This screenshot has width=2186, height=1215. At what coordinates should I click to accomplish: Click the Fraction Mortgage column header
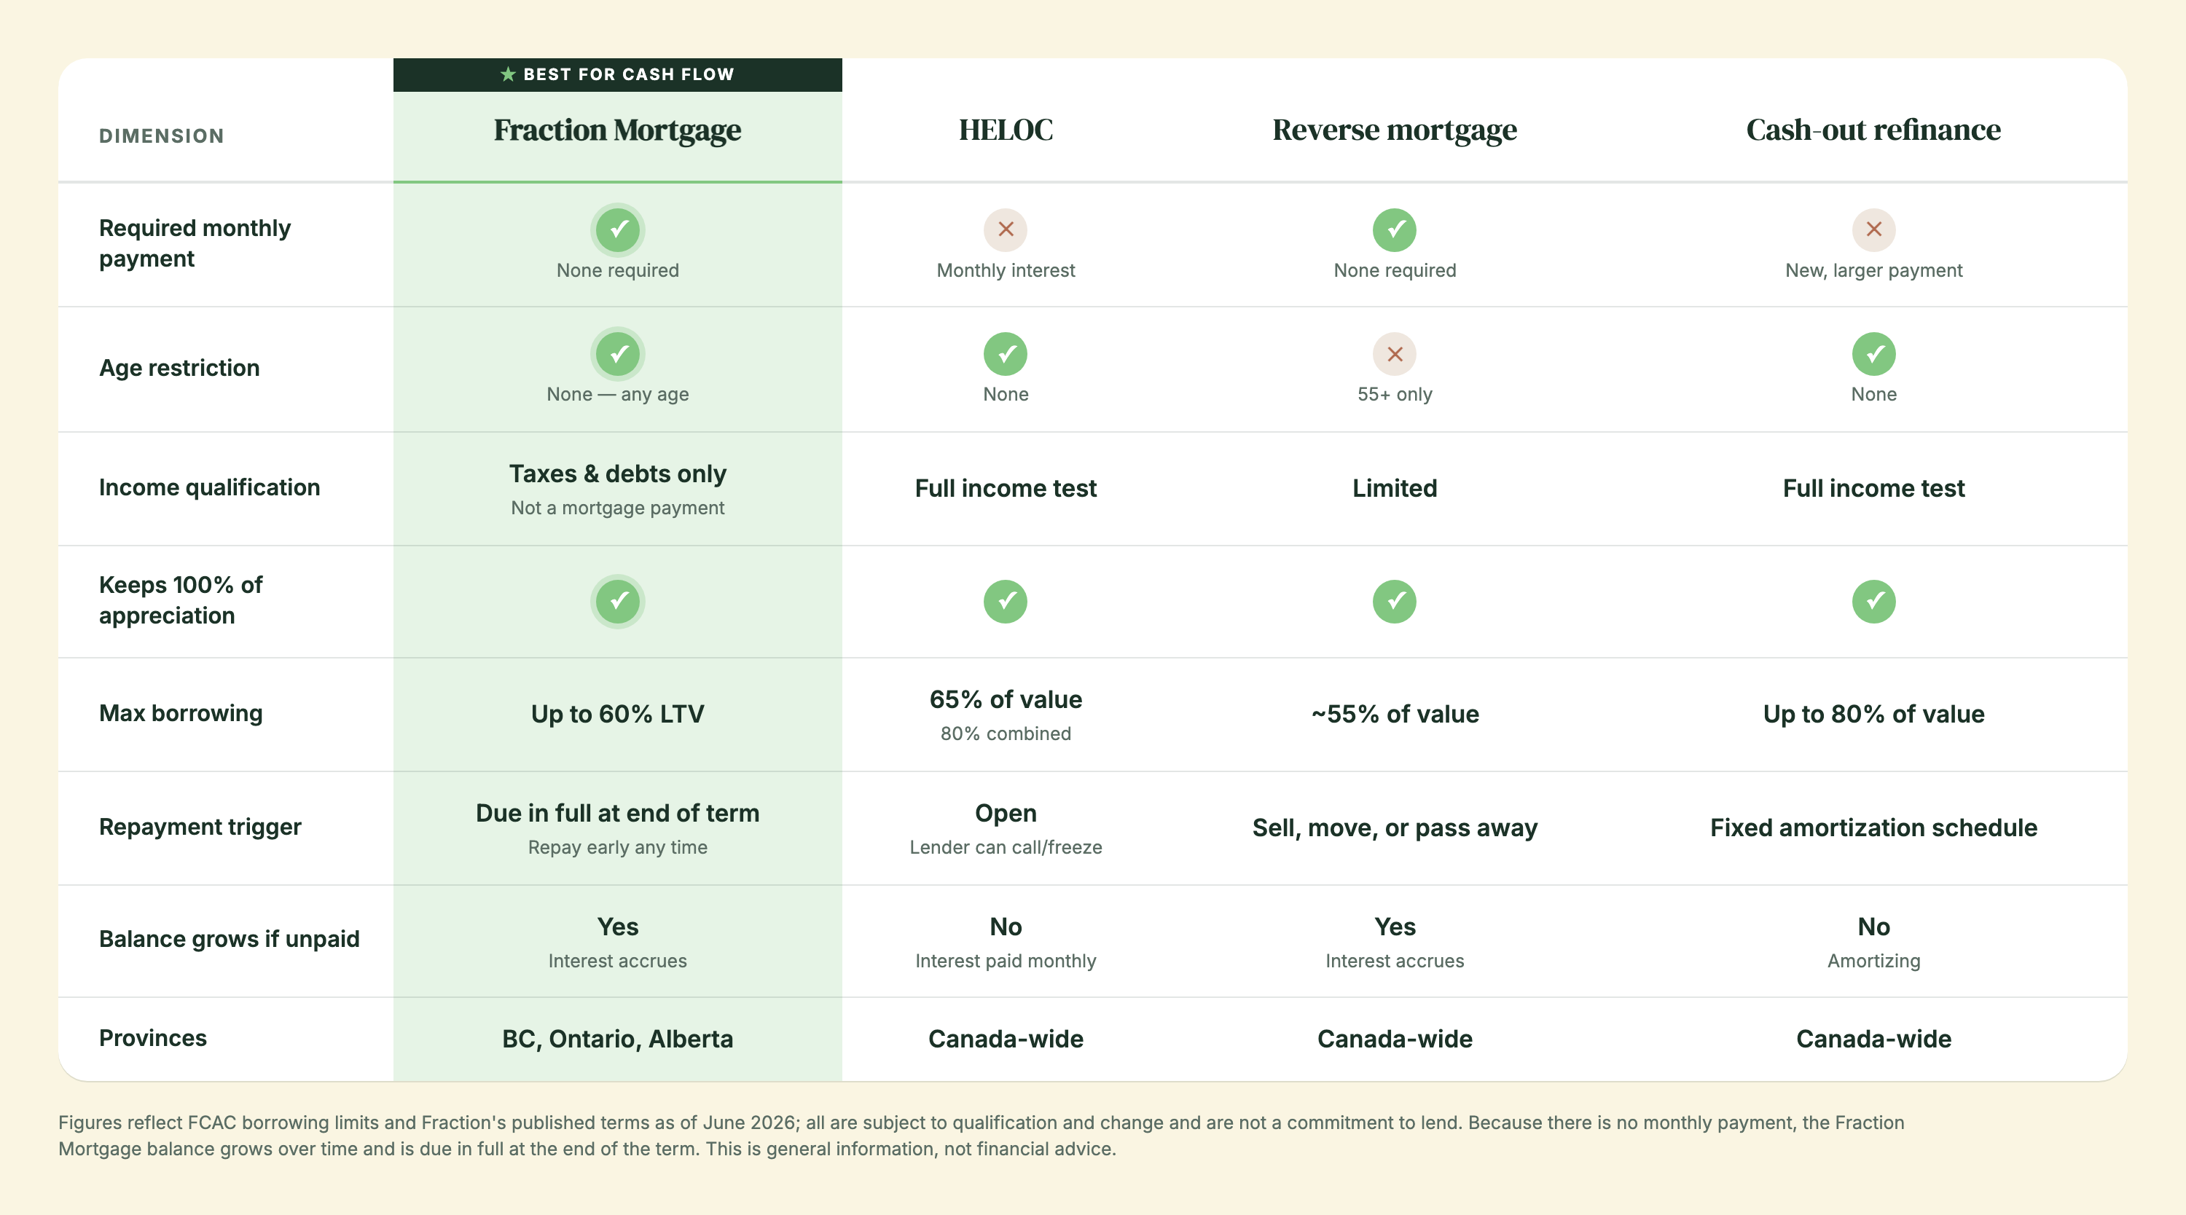618,130
